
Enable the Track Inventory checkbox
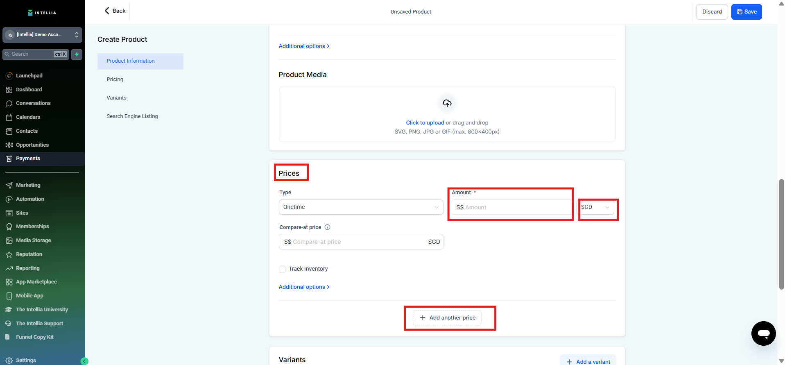(282, 269)
